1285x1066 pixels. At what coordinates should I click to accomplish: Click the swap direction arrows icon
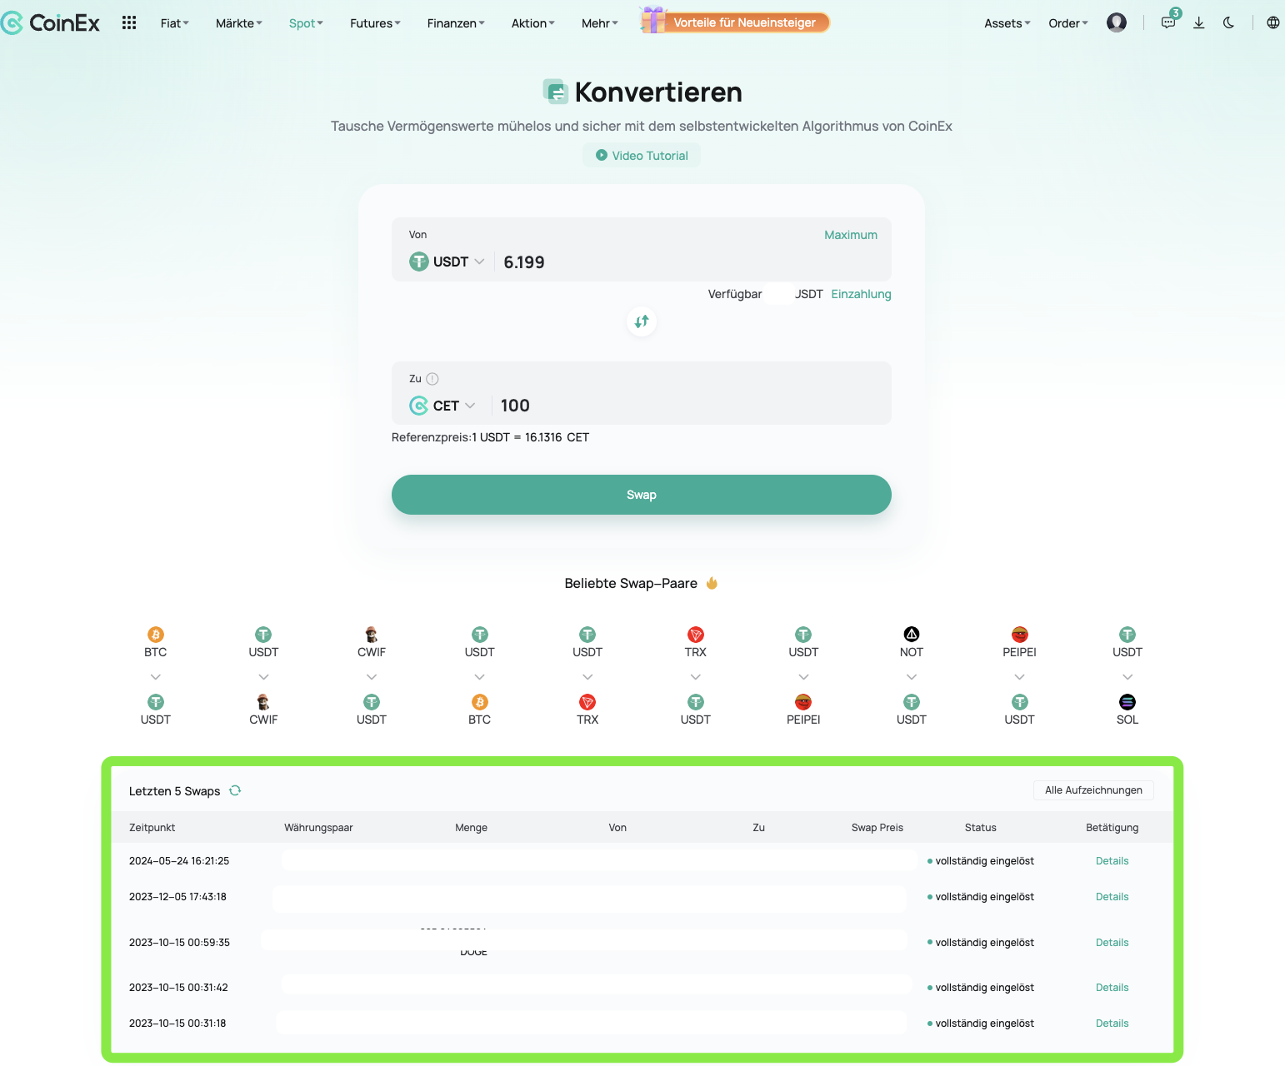pos(642,321)
